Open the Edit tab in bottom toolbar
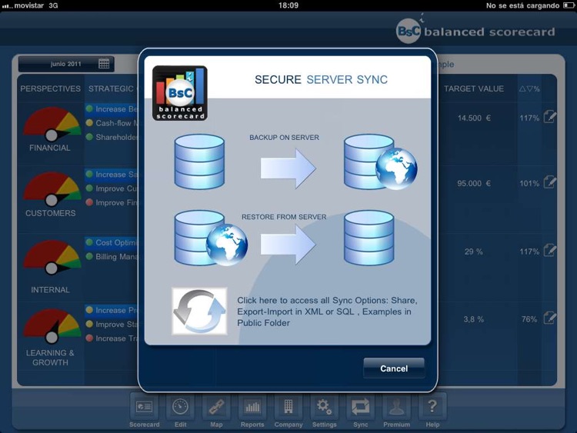577x433 pixels. pyautogui.click(x=180, y=411)
